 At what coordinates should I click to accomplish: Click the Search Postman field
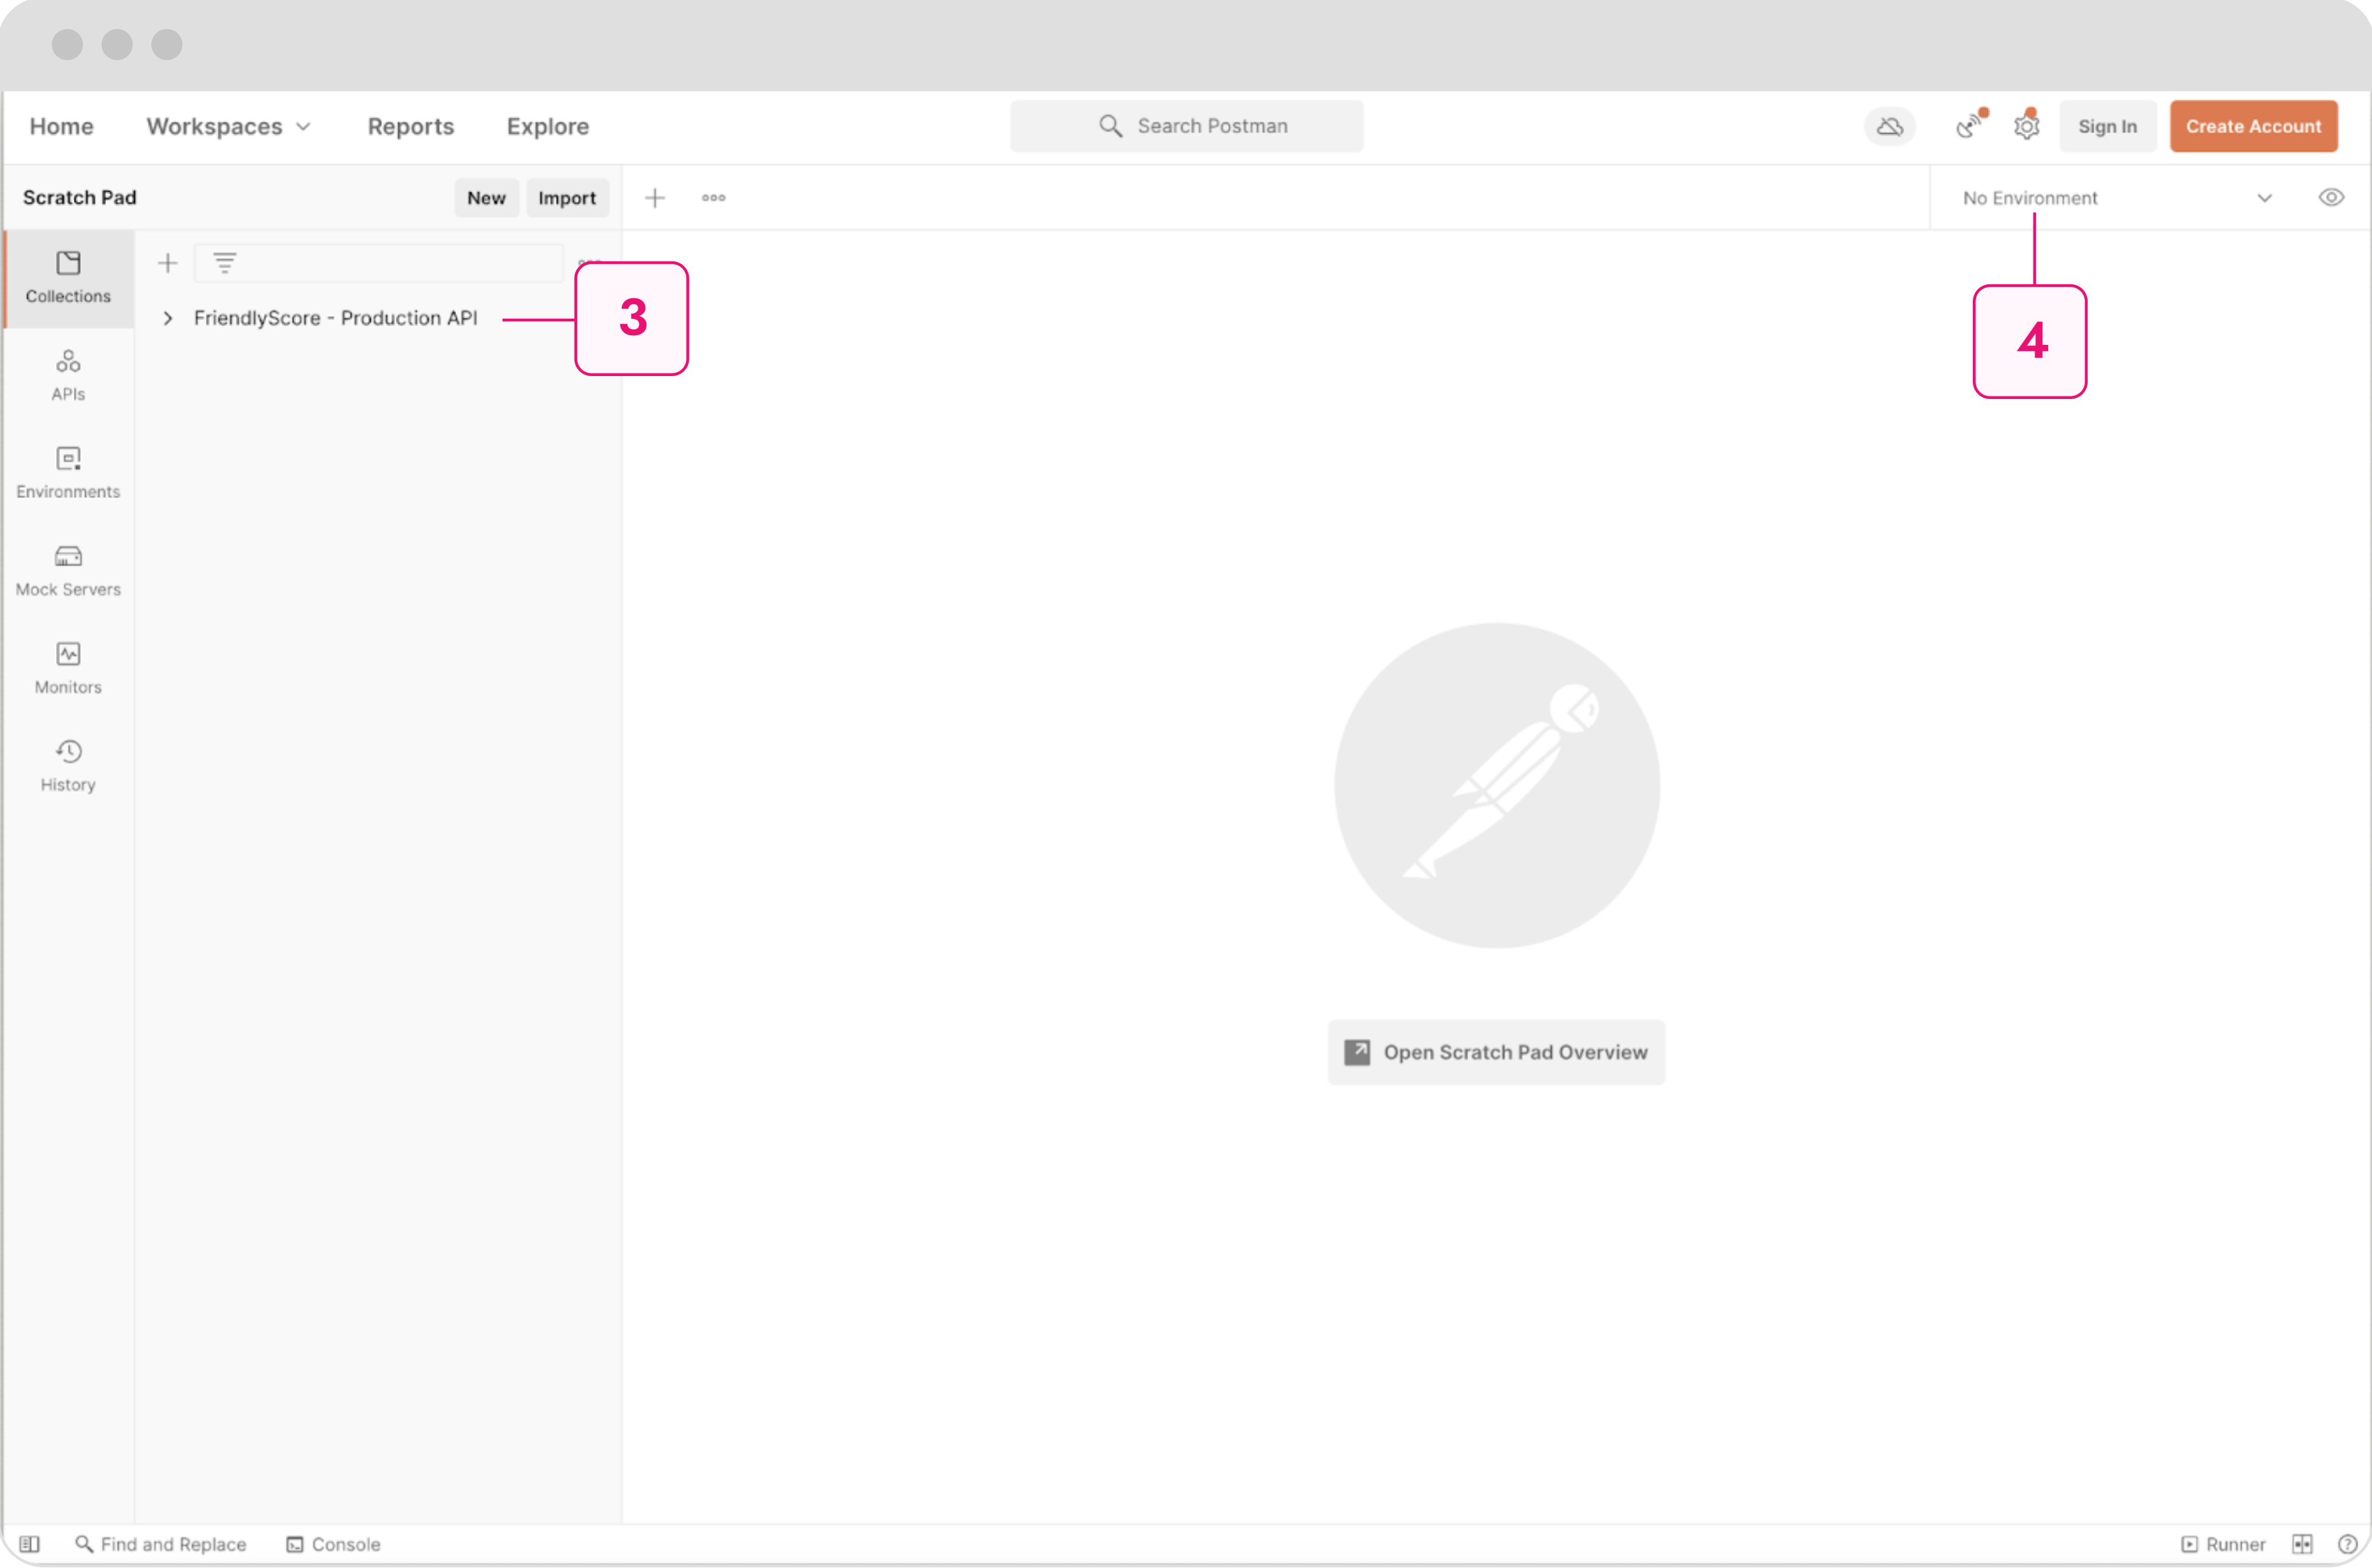[x=1187, y=126]
